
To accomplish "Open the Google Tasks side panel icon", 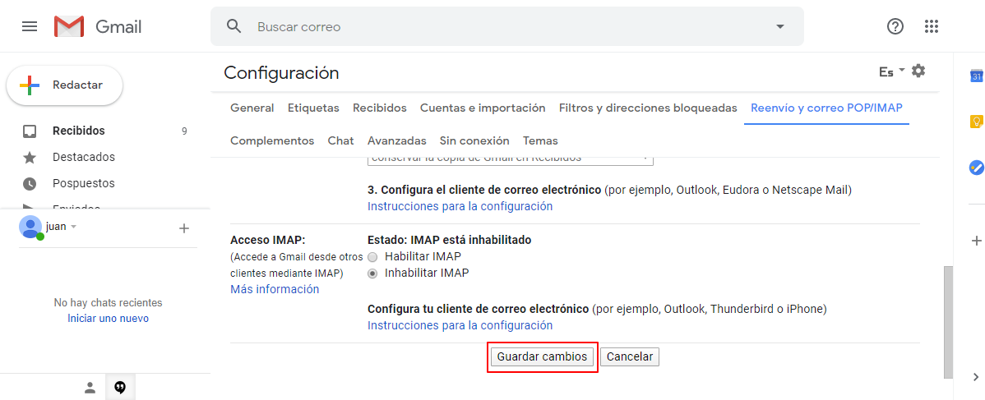I will 976,168.
